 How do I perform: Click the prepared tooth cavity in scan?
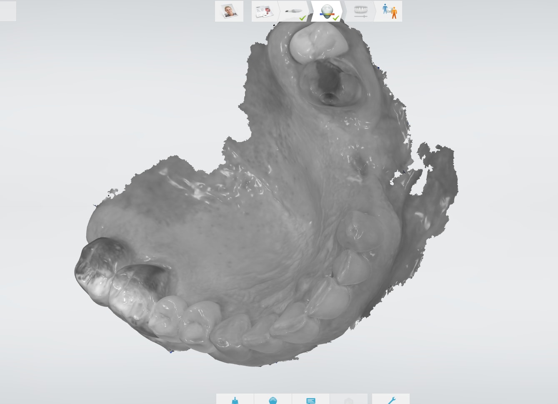tap(329, 85)
